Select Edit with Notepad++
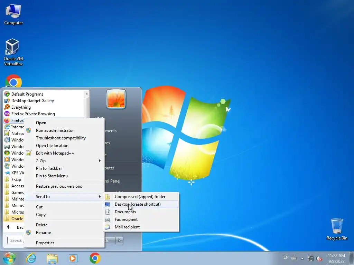 tap(64, 153)
